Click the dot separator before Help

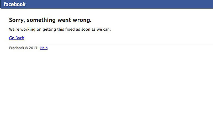[39, 48]
